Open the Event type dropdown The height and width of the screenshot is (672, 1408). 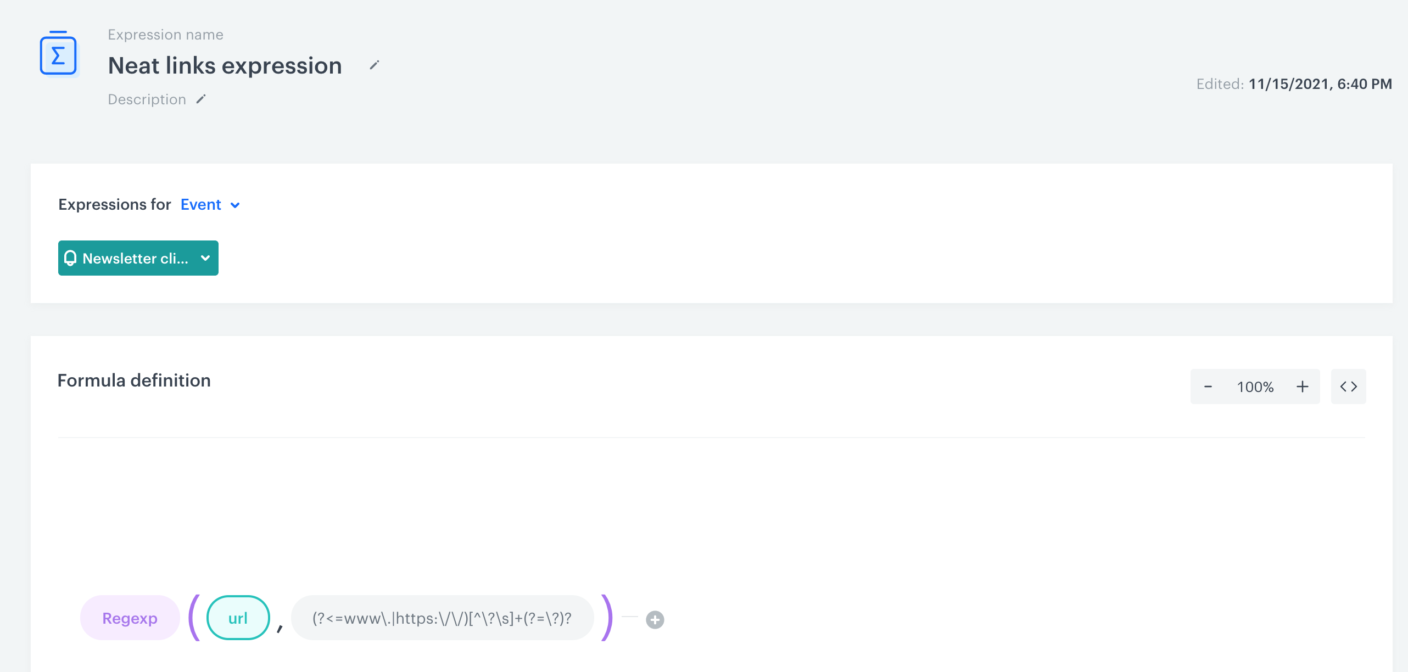point(201,205)
